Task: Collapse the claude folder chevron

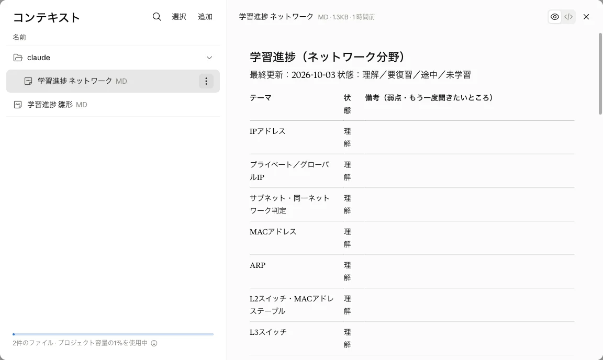Action: (x=209, y=58)
